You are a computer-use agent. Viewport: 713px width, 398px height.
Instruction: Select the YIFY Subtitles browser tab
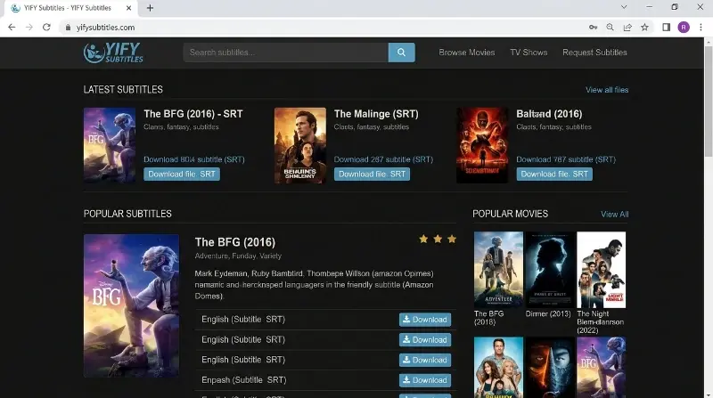[x=69, y=8]
